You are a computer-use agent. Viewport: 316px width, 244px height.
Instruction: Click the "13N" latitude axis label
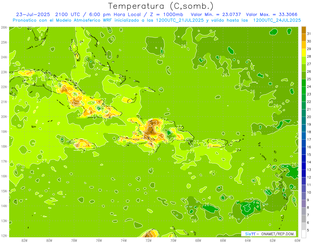[4, 221]
